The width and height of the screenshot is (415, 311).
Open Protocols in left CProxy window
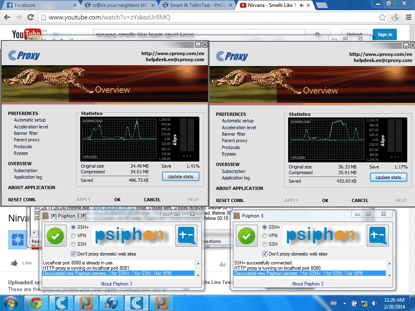click(x=23, y=147)
